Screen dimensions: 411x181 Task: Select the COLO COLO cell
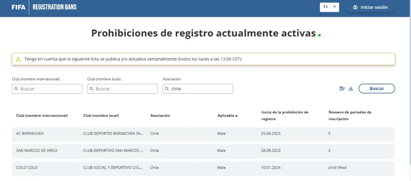point(27,167)
